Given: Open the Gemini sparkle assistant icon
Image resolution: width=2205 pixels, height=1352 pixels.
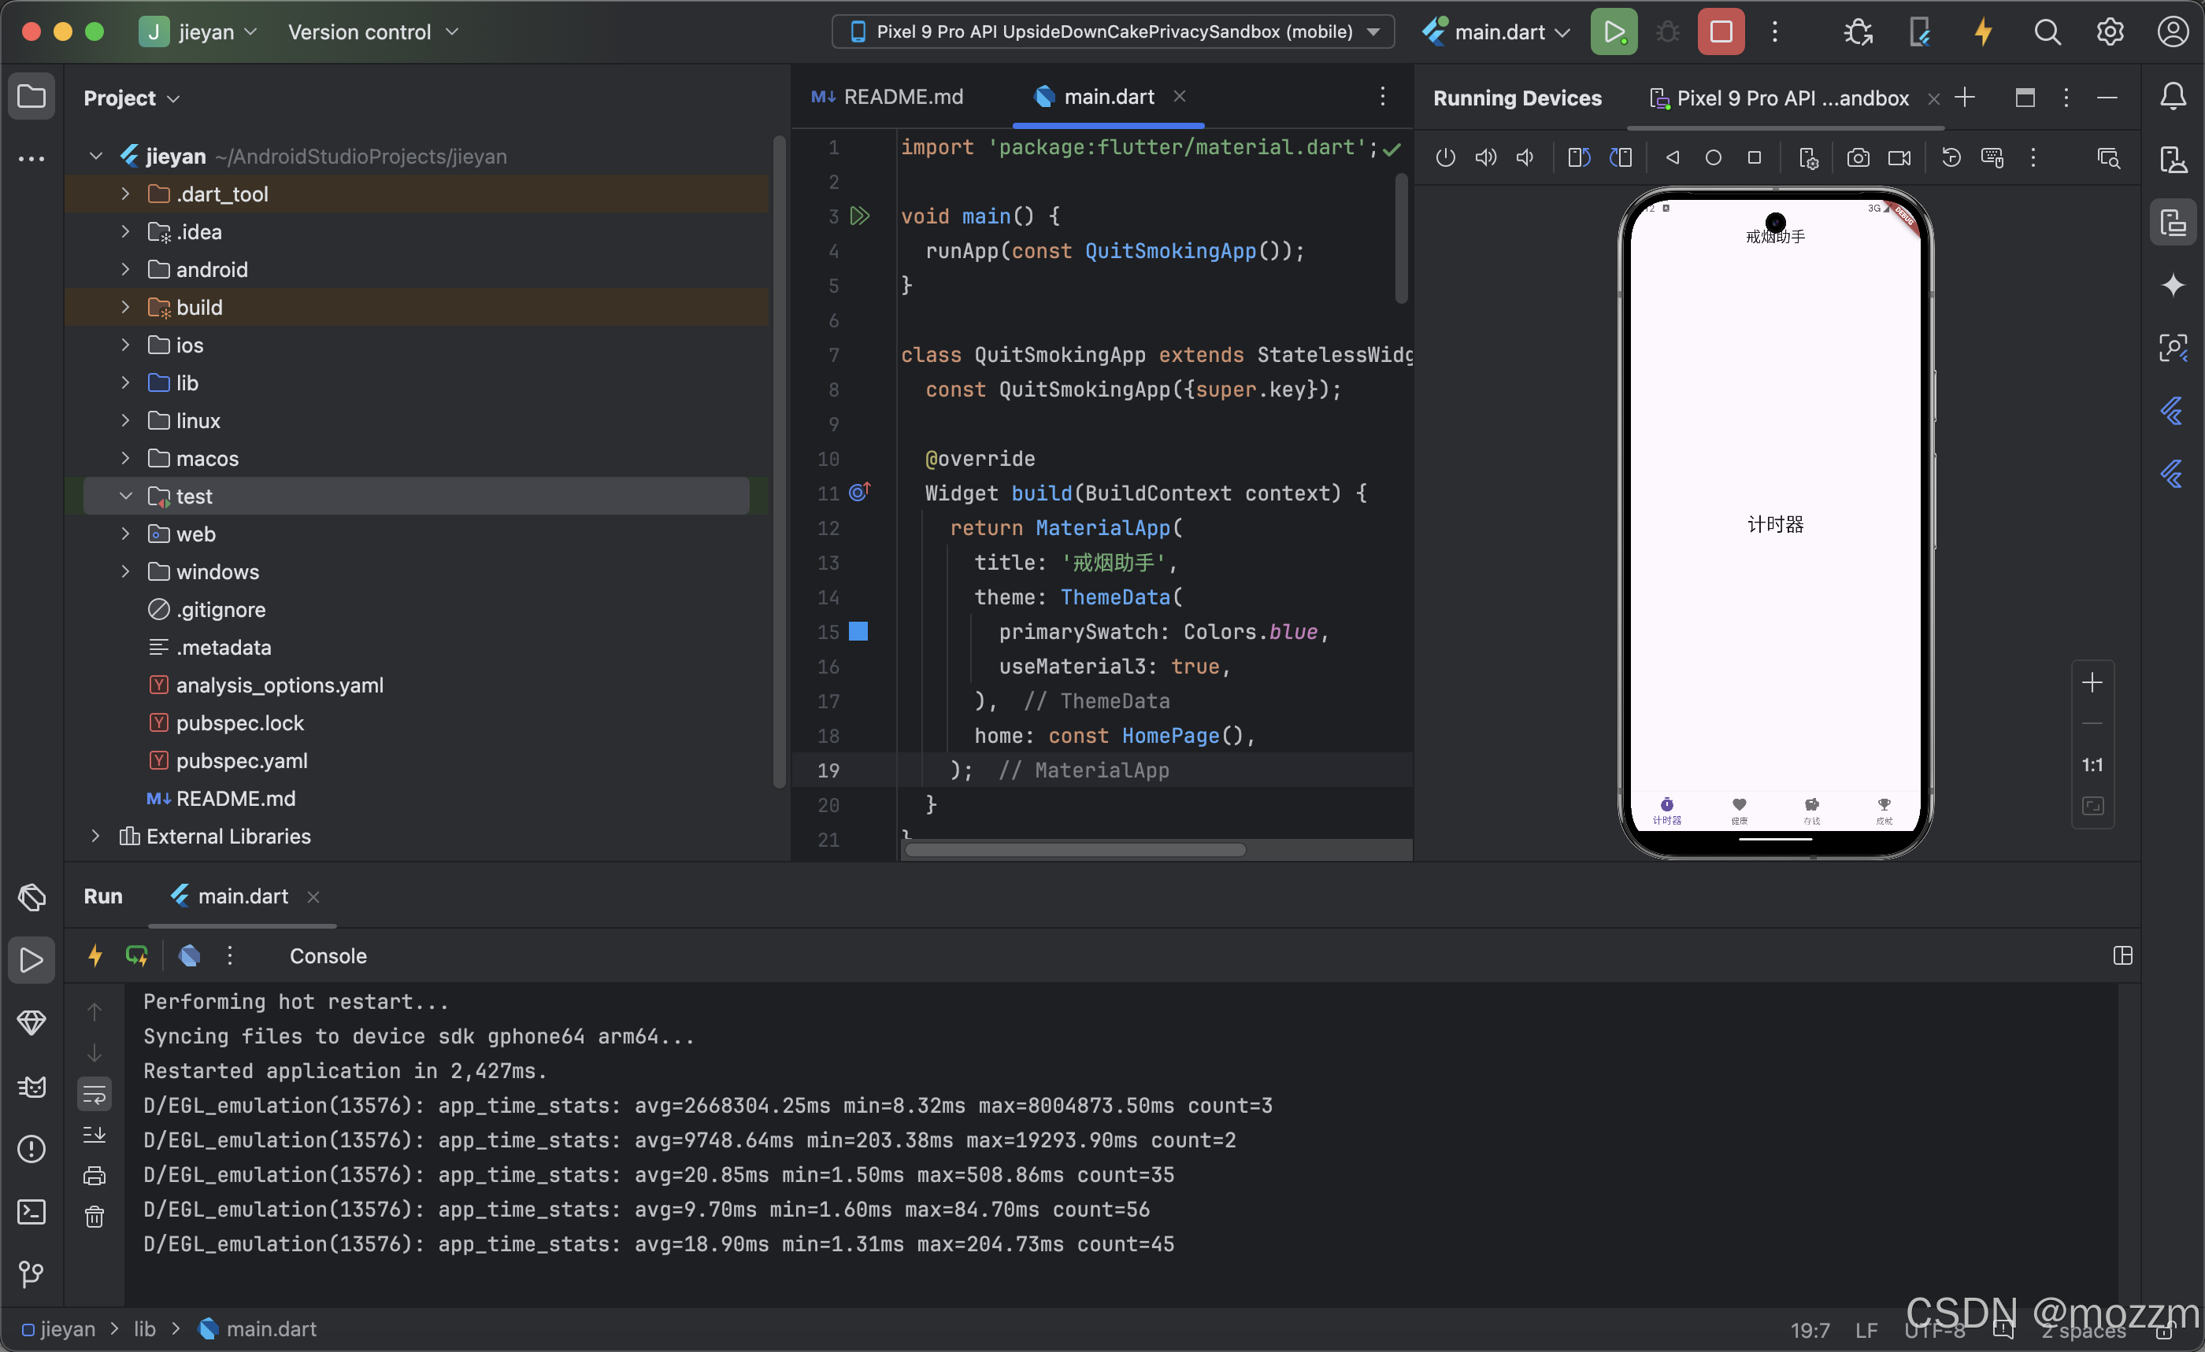Looking at the screenshot, I should tap(2173, 285).
